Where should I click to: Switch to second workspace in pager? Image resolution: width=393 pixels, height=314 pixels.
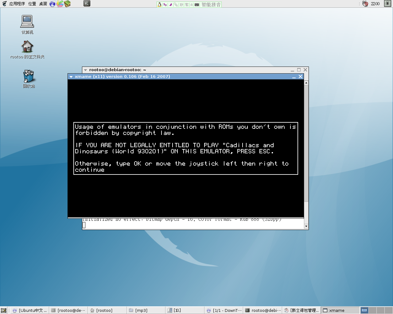pos(372,310)
